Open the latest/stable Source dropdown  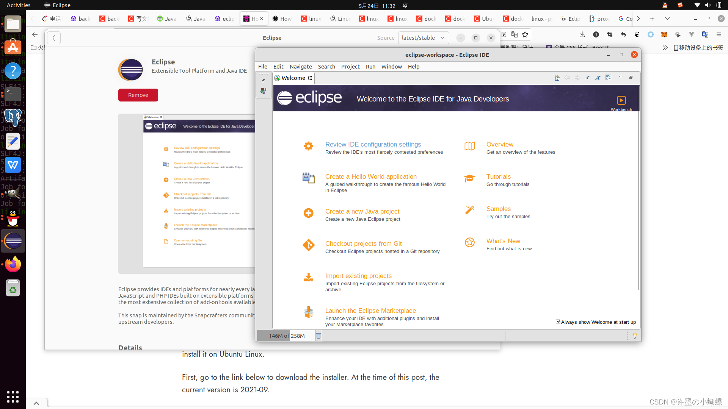(x=423, y=38)
